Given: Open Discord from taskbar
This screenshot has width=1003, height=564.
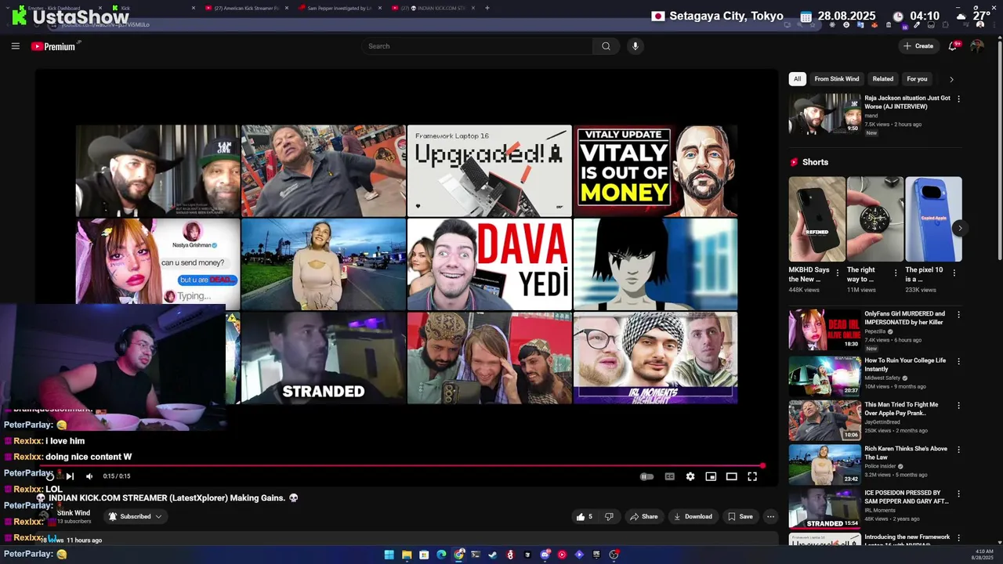Looking at the screenshot, I should click(x=545, y=555).
